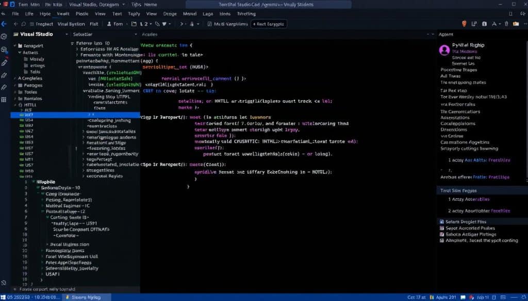Image resolution: width=528 pixels, height=301 pixels.
Task: Open the "Setsetler" dropdown arrow
Action: (136, 34)
